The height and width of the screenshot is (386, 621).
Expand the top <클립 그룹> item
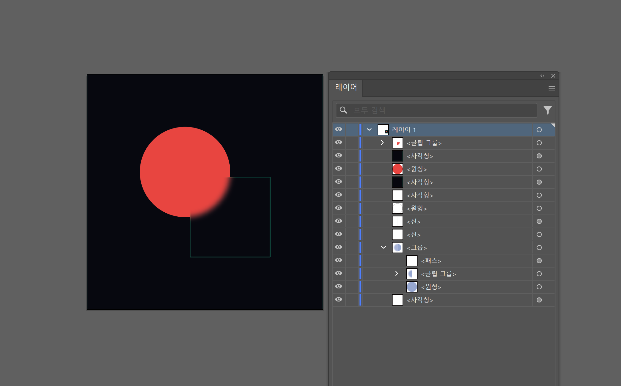(382, 143)
